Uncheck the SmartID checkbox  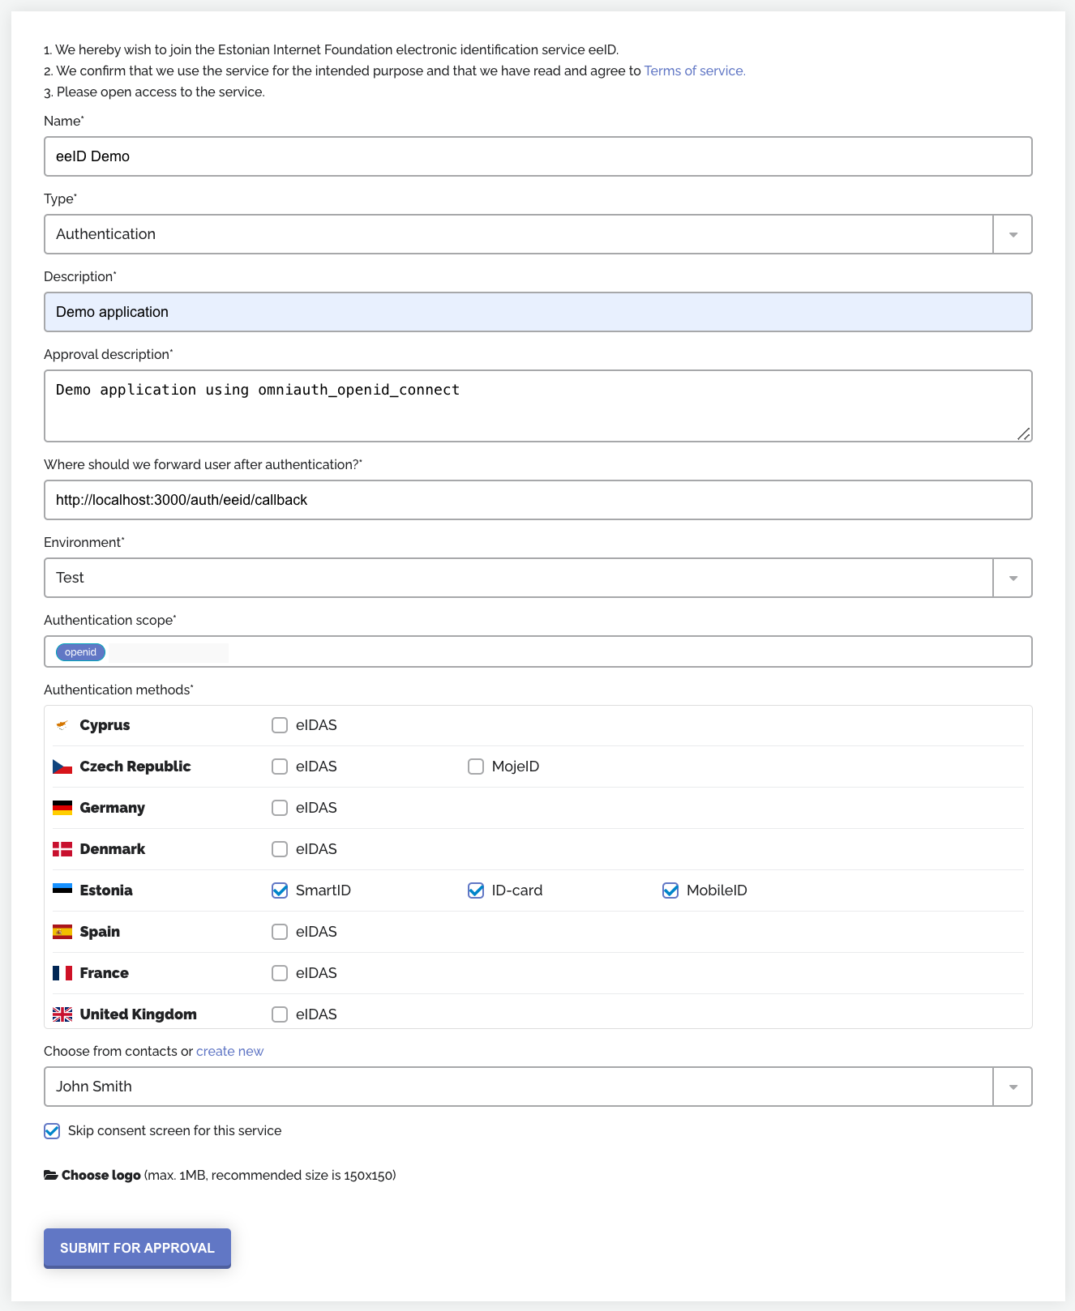coord(280,890)
